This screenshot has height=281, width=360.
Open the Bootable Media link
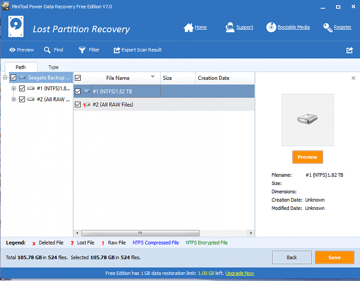click(294, 27)
